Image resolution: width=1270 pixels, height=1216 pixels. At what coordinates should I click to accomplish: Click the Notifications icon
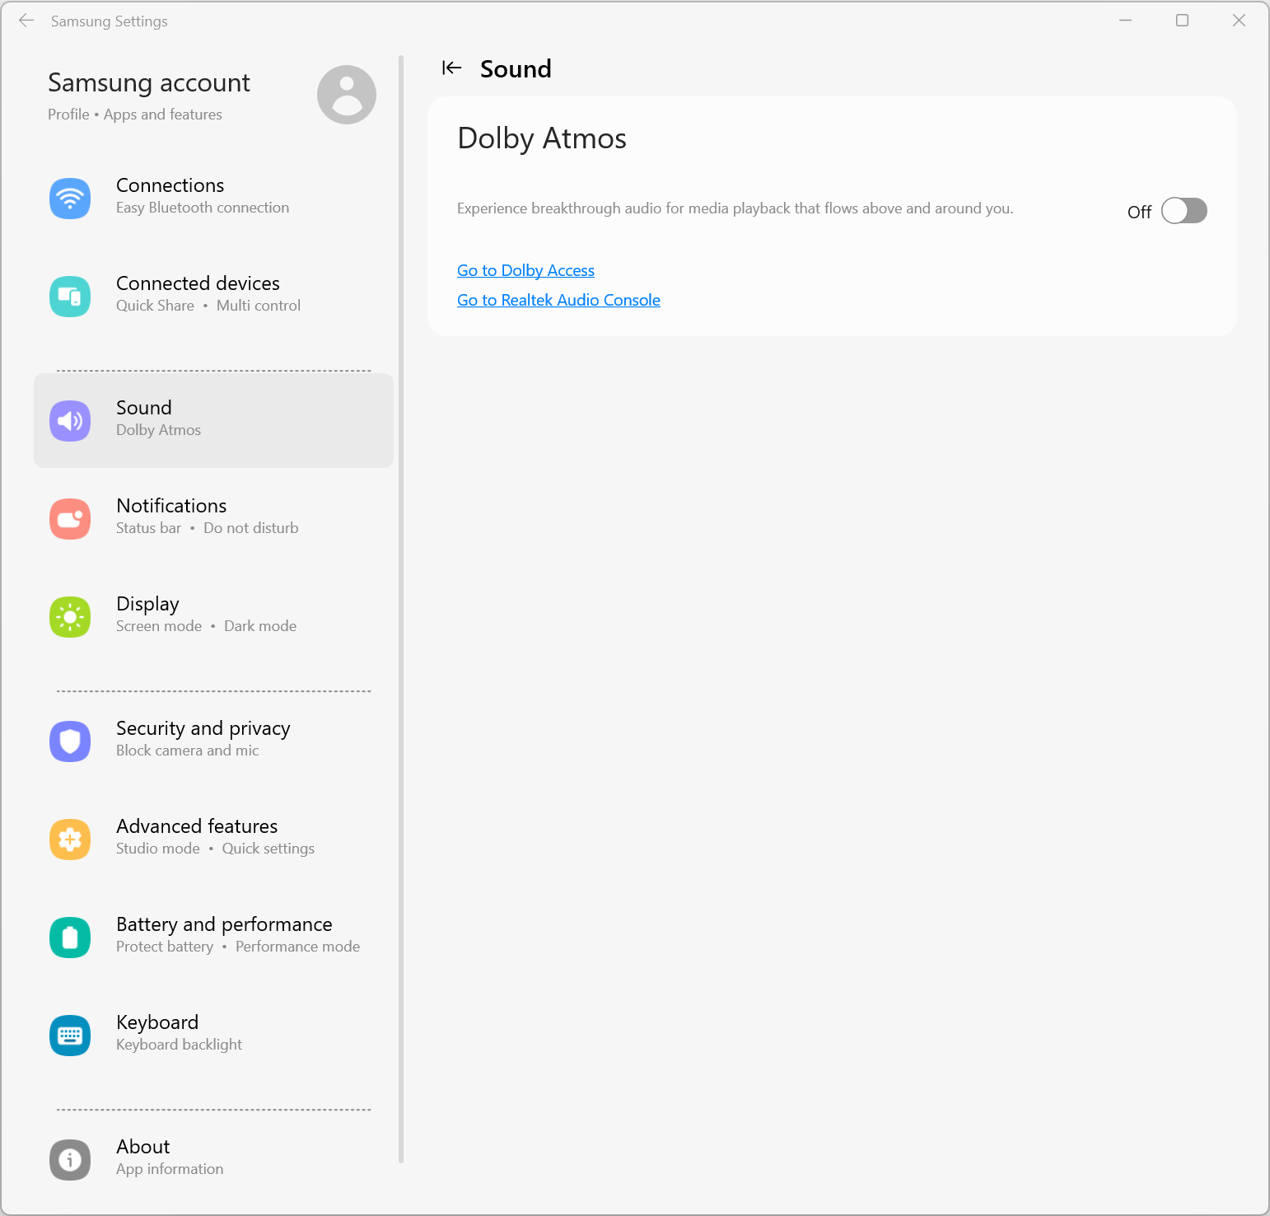(70, 519)
